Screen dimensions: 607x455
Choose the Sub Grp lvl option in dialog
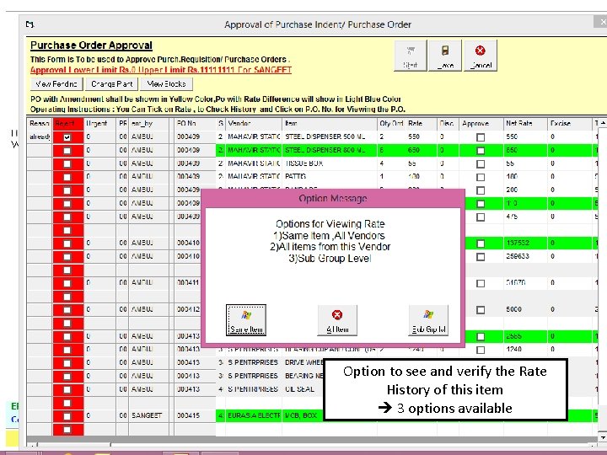428,320
